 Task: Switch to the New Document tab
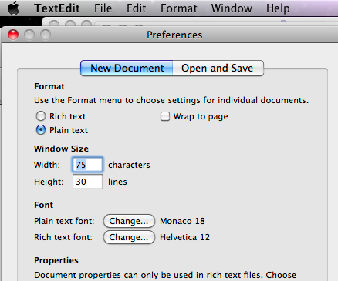click(x=127, y=68)
